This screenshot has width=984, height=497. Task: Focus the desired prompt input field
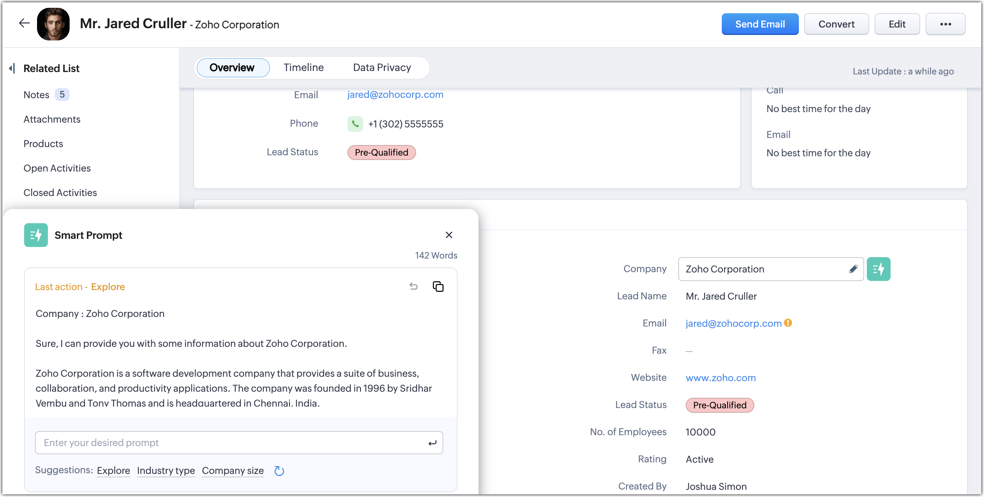point(229,443)
